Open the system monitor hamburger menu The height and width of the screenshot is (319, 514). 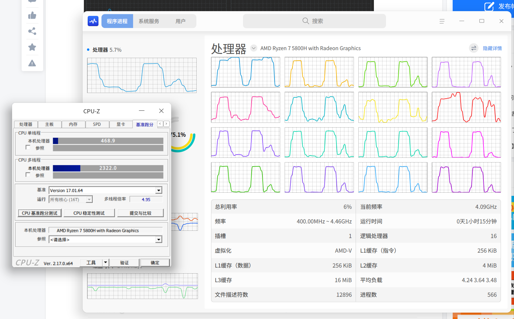(x=442, y=21)
